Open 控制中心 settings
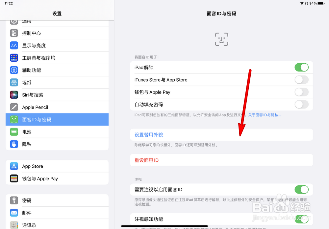Viewport: 329px width, 229px height. 57,33
